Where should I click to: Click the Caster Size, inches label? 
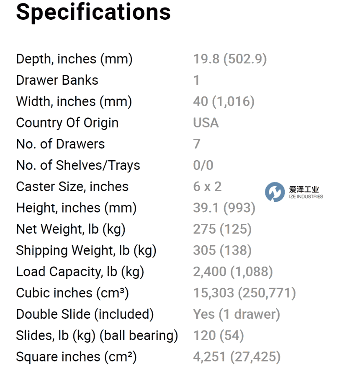click(x=72, y=187)
